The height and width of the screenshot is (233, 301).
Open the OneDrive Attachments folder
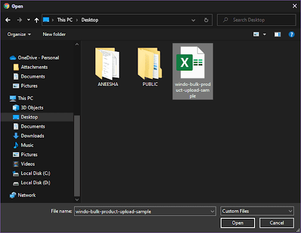point(31,67)
